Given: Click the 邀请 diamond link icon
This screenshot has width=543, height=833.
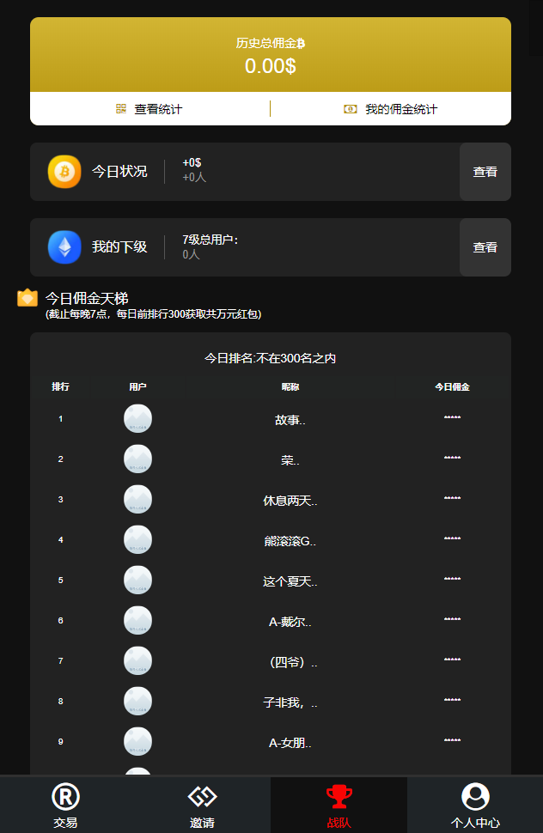Looking at the screenshot, I should (x=203, y=796).
